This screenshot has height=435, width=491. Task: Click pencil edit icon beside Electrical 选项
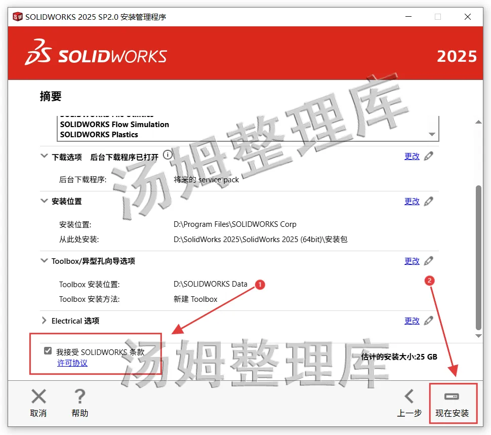(429, 321)
